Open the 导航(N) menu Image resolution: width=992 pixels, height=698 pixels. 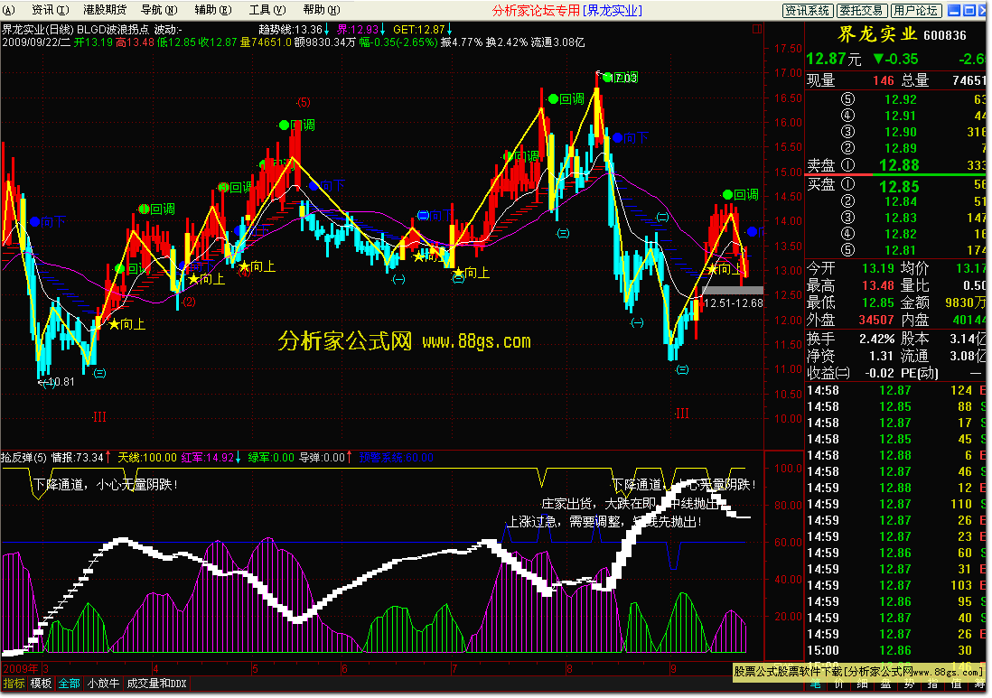point(159,10)
